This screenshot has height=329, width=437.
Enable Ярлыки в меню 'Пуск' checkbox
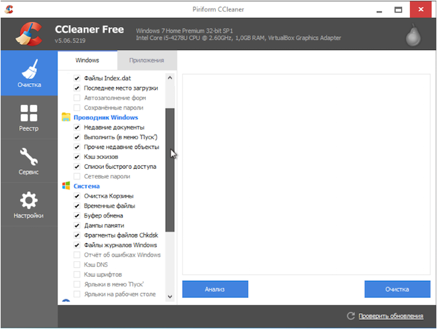(77, 284)
